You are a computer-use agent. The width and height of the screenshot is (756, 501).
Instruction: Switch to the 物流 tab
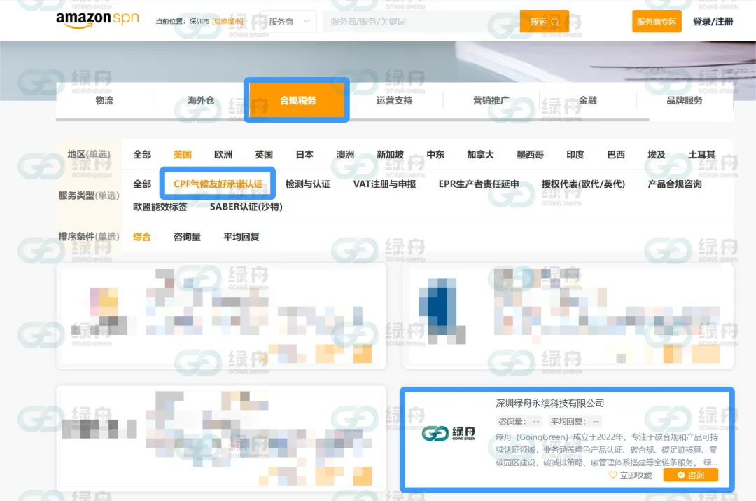(x=104, y=100)
